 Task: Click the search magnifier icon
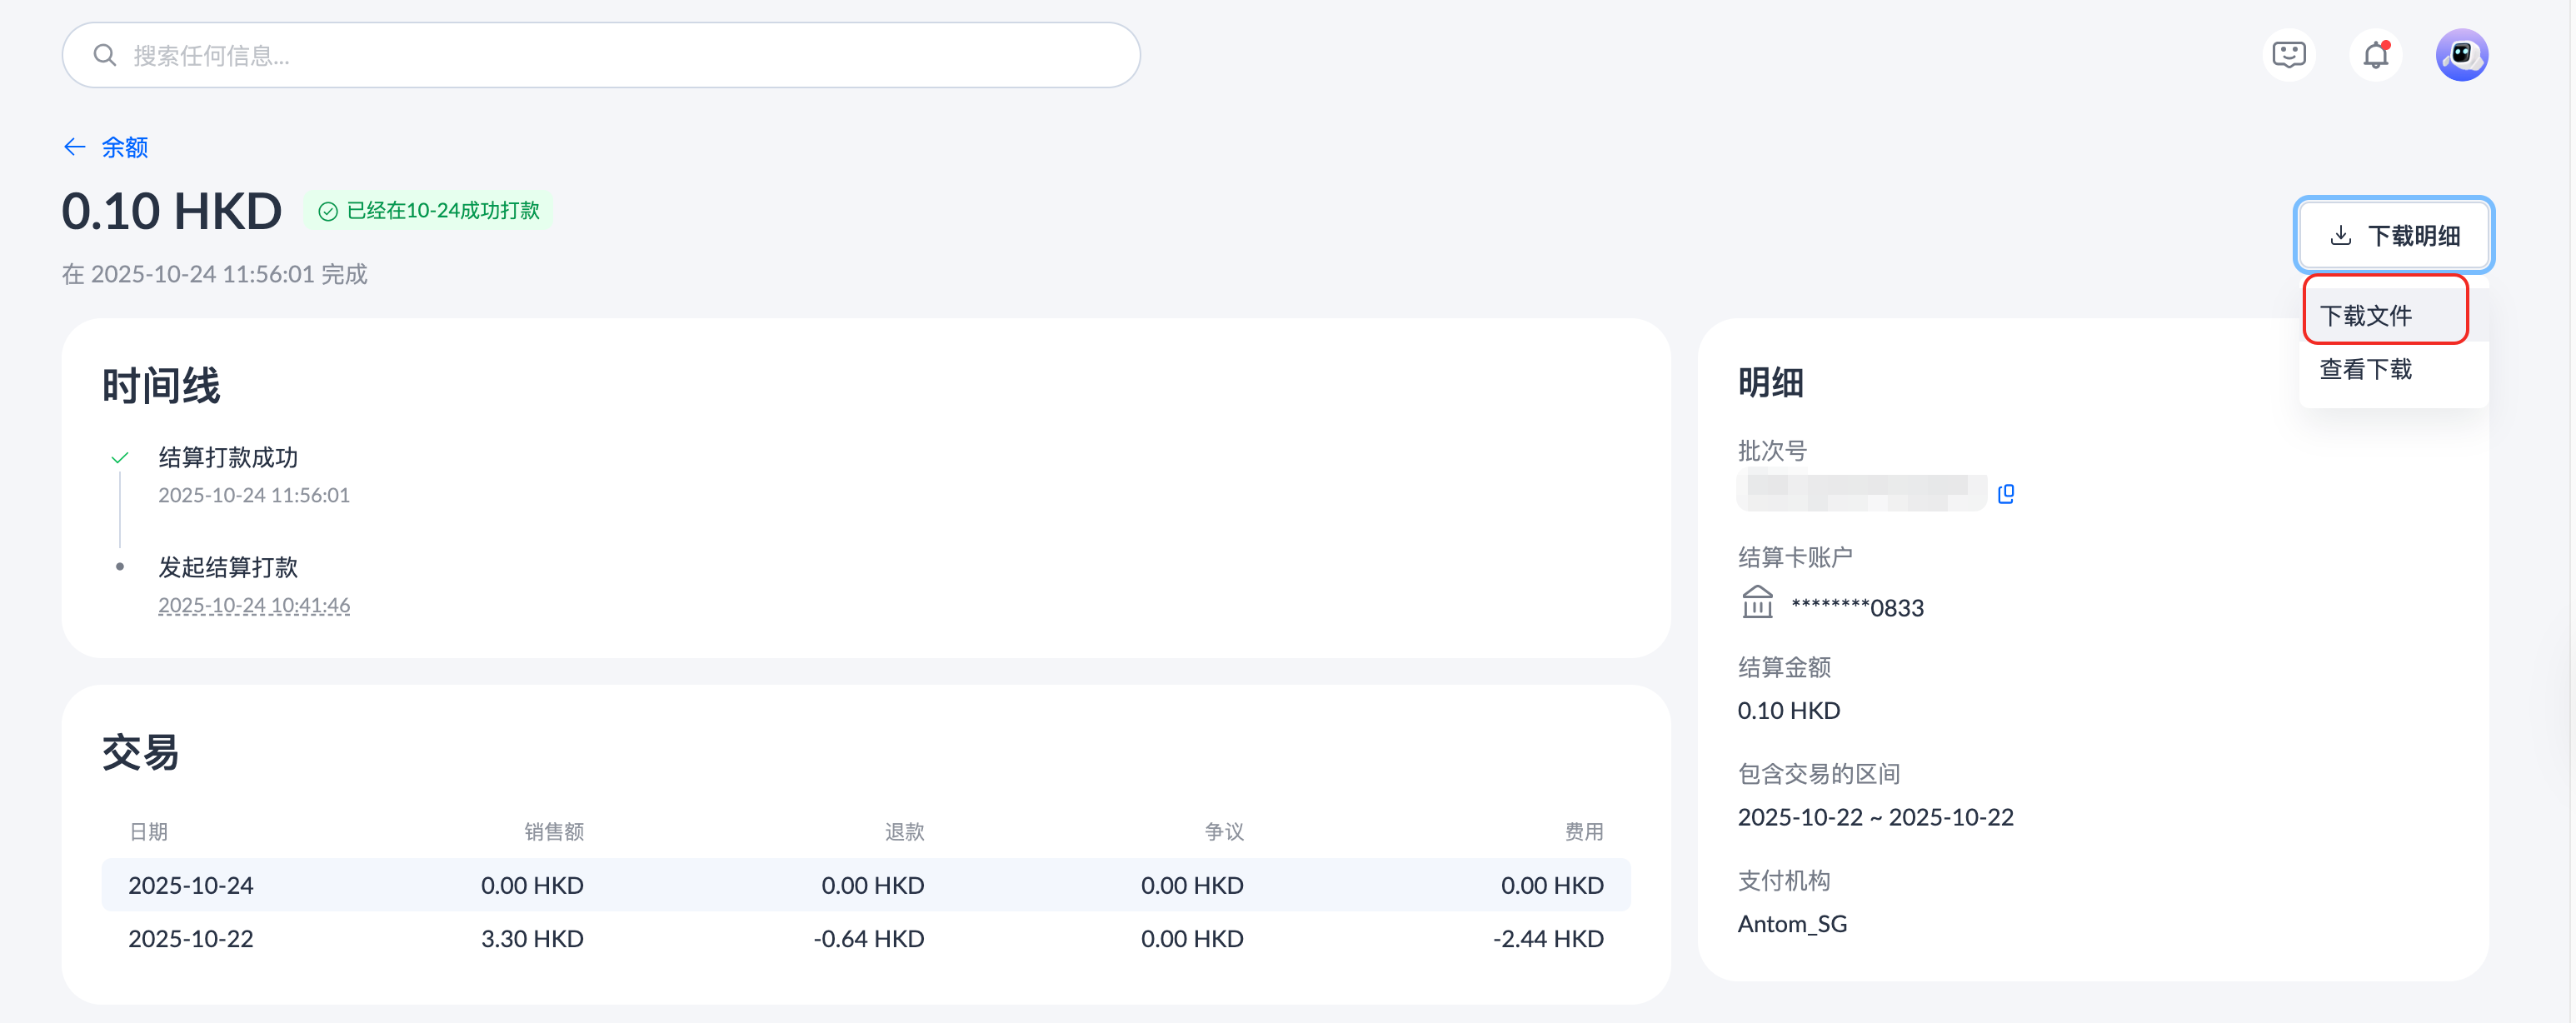pos(104,55)
